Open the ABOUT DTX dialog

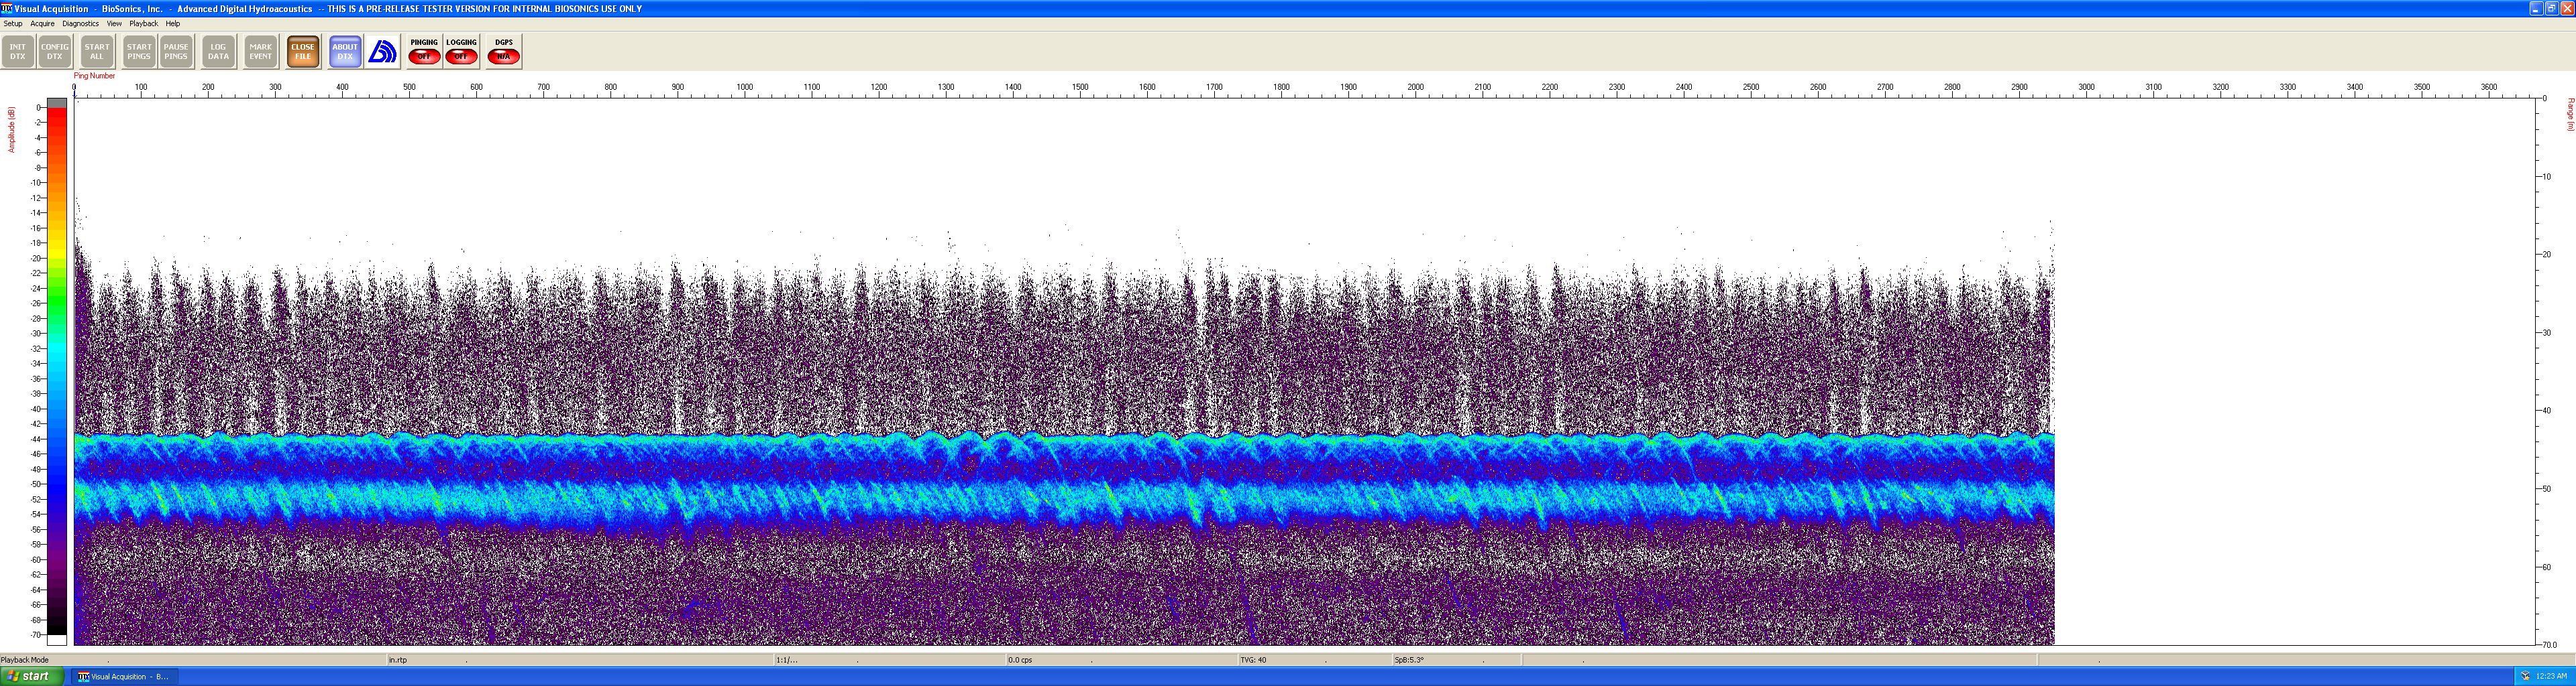click(x=345, y=52)
